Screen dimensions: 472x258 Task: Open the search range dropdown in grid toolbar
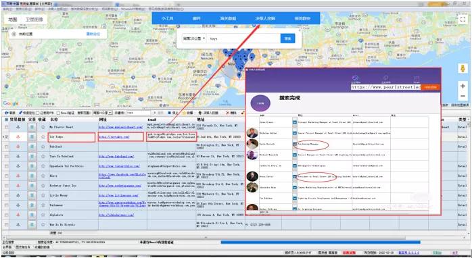(x=102, y=113)
